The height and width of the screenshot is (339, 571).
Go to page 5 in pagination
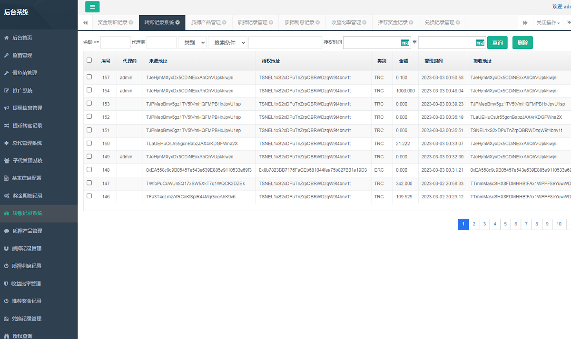click(505, 224)
